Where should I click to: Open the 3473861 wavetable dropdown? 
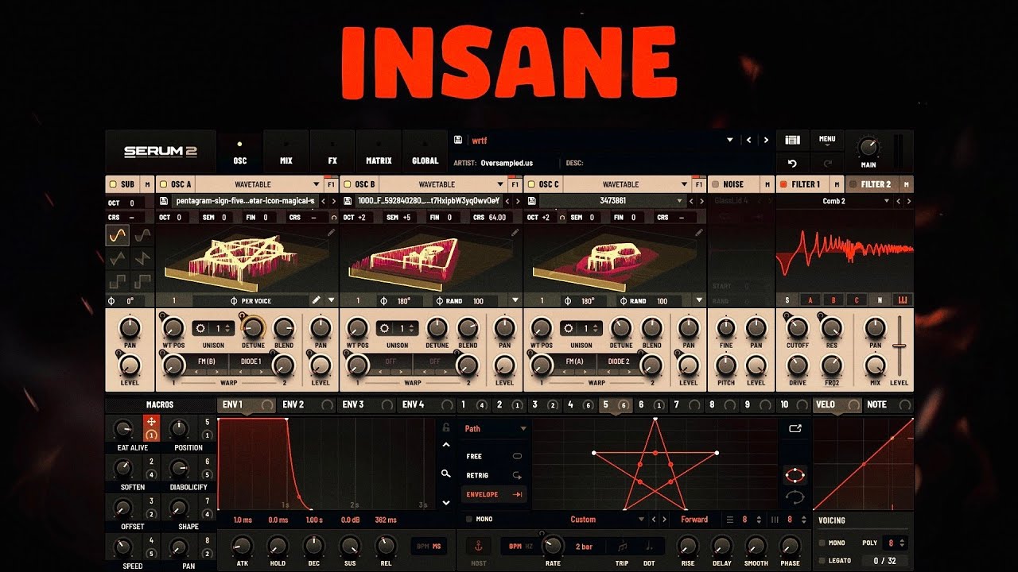(x=680, y=201)
